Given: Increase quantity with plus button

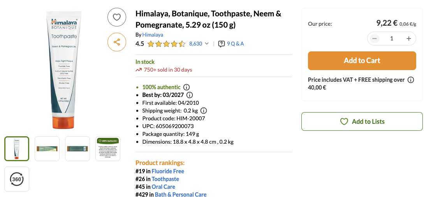Looking at the screenshot, I should 409,38.
